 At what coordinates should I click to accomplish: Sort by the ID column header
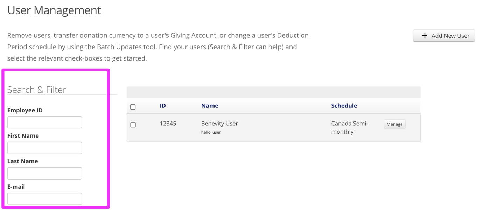[163, 106]
